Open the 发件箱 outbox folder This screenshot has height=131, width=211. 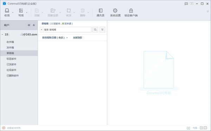click(10, 48)
